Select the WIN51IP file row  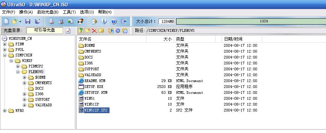click(x=92, y=104)
